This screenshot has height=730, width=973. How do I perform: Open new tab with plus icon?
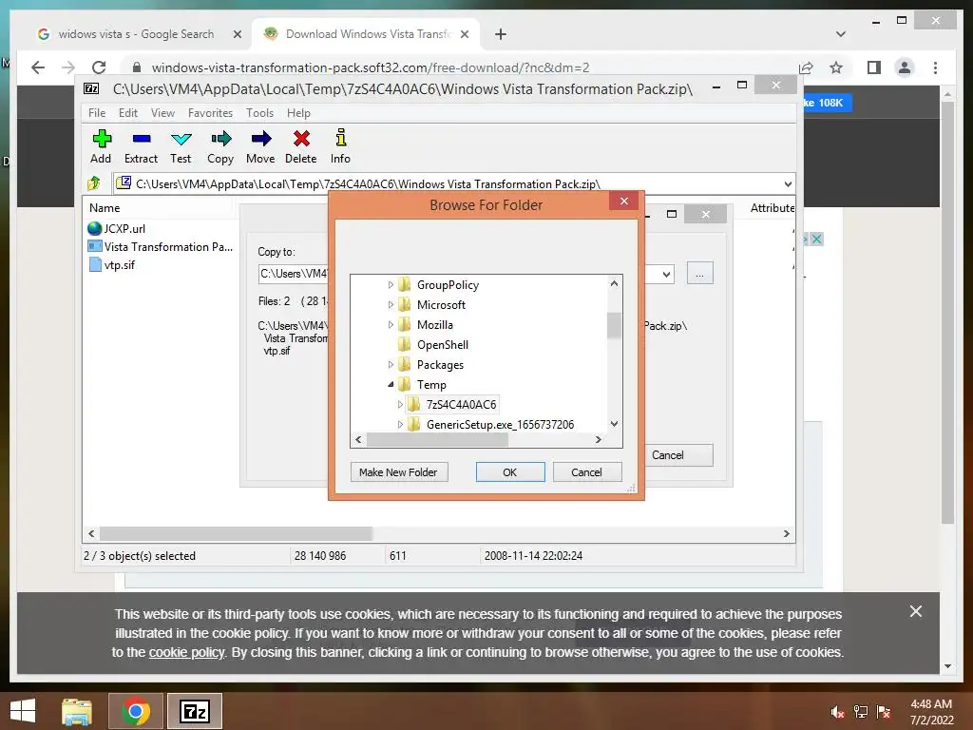coord(501,34)
